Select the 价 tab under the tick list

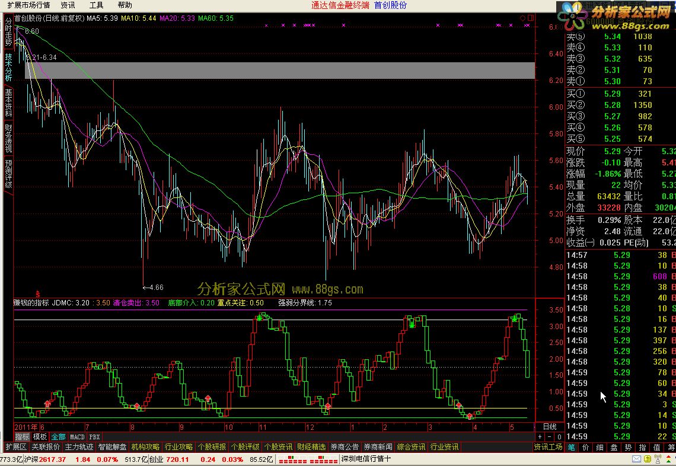click(585, 448)
